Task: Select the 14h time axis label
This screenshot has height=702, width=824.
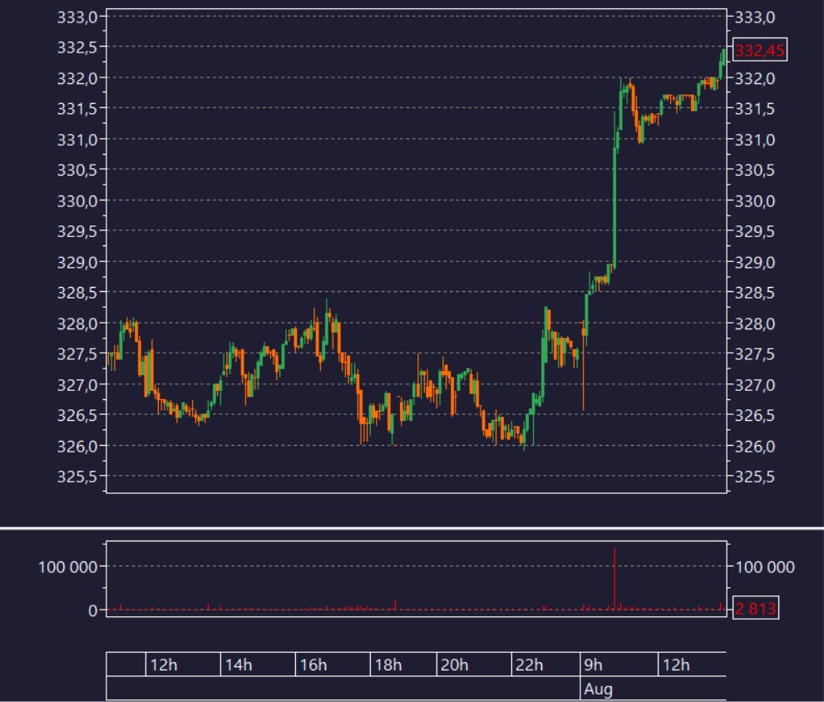Action: 239,665
